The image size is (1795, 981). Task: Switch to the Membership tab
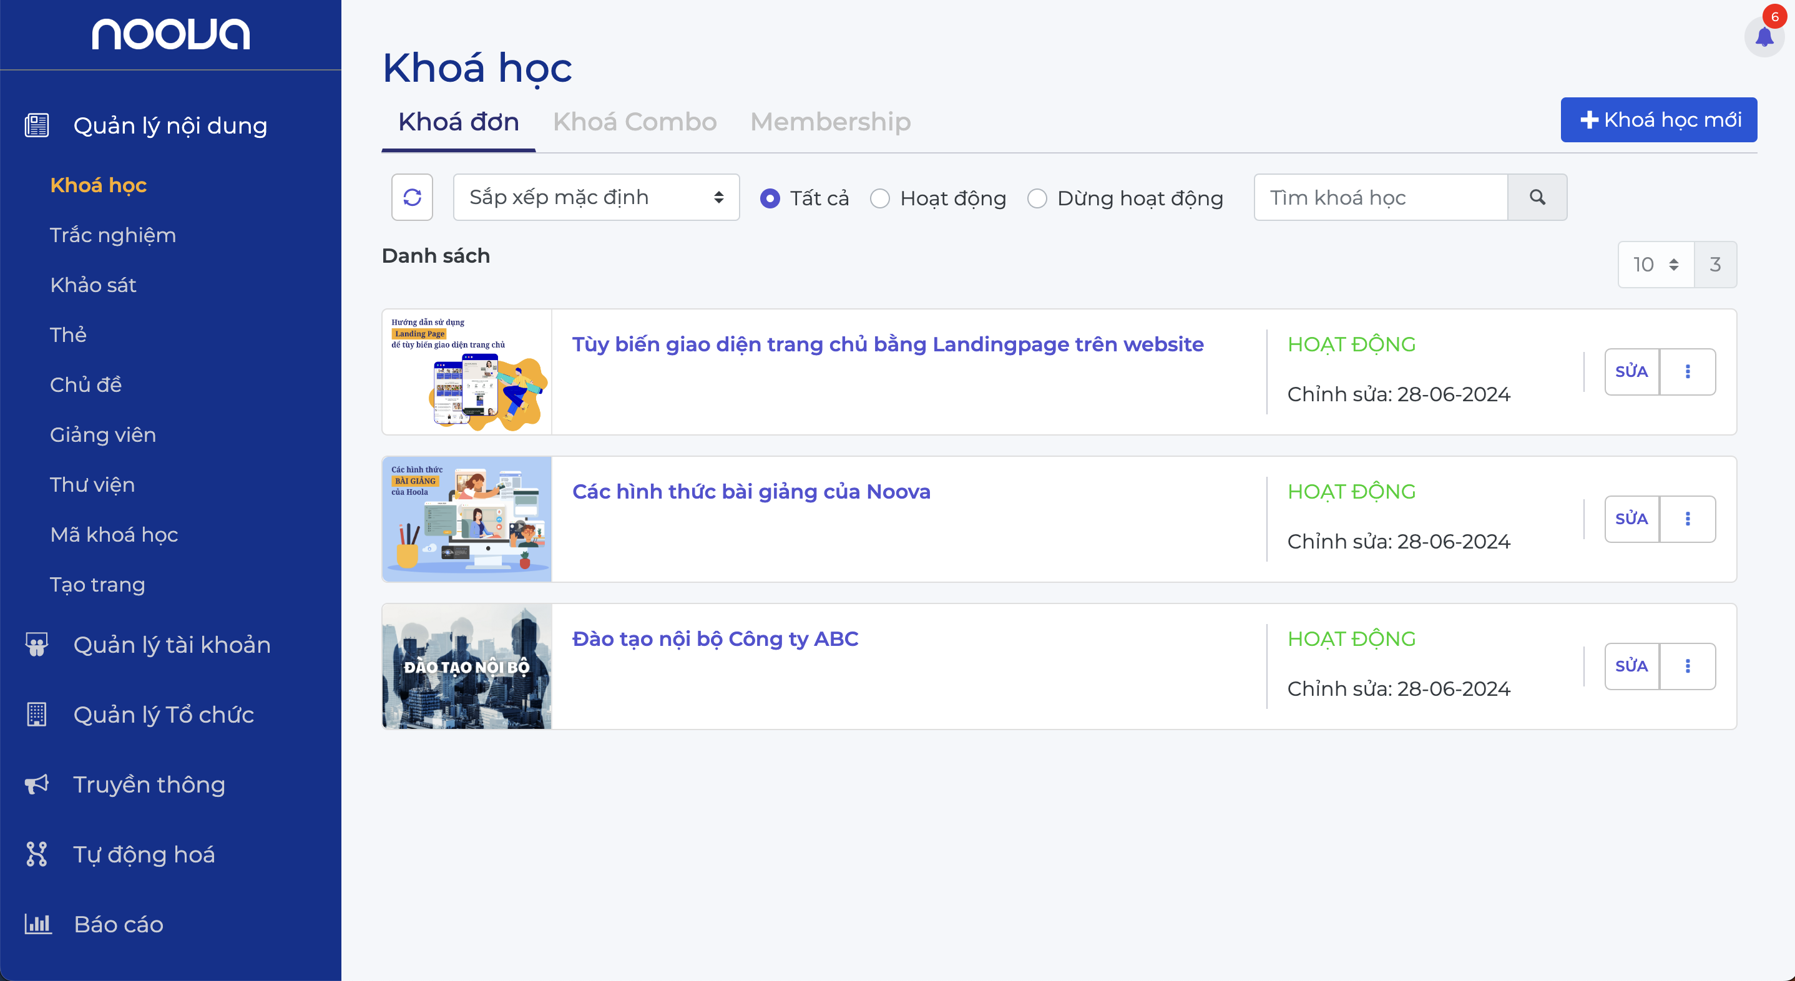point(831,122)
